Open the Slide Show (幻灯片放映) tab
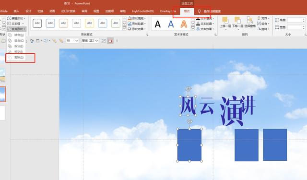307x180 pixels. (x=68, y=11)
